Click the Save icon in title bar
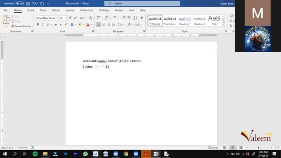The image size is (281, 158). pyautogui.click(x=28, y=4)
